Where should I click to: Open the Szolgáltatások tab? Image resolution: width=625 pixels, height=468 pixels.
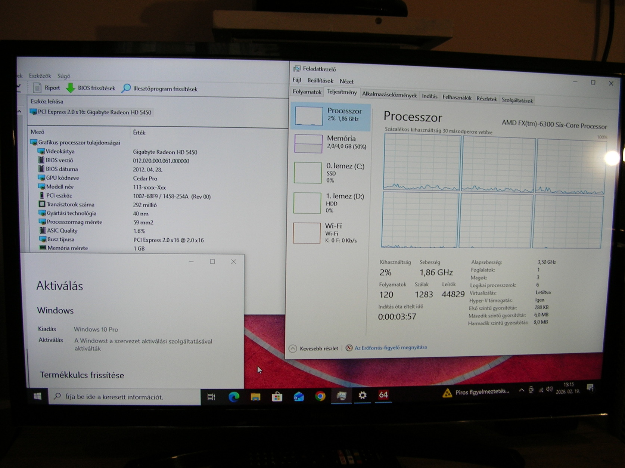point(517,100)
